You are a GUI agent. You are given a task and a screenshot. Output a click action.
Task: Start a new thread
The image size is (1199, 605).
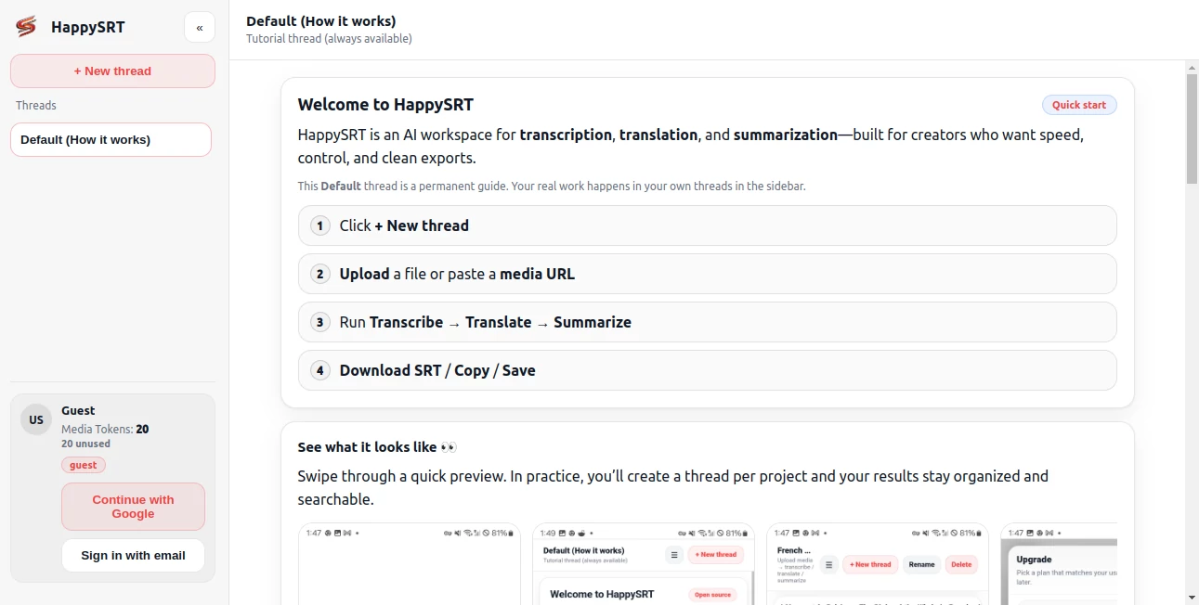coord(112,71)
